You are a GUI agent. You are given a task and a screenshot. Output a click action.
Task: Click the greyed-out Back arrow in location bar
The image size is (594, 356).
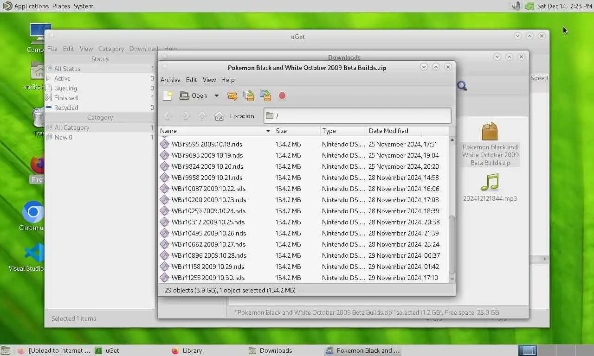tap(168, 116)
